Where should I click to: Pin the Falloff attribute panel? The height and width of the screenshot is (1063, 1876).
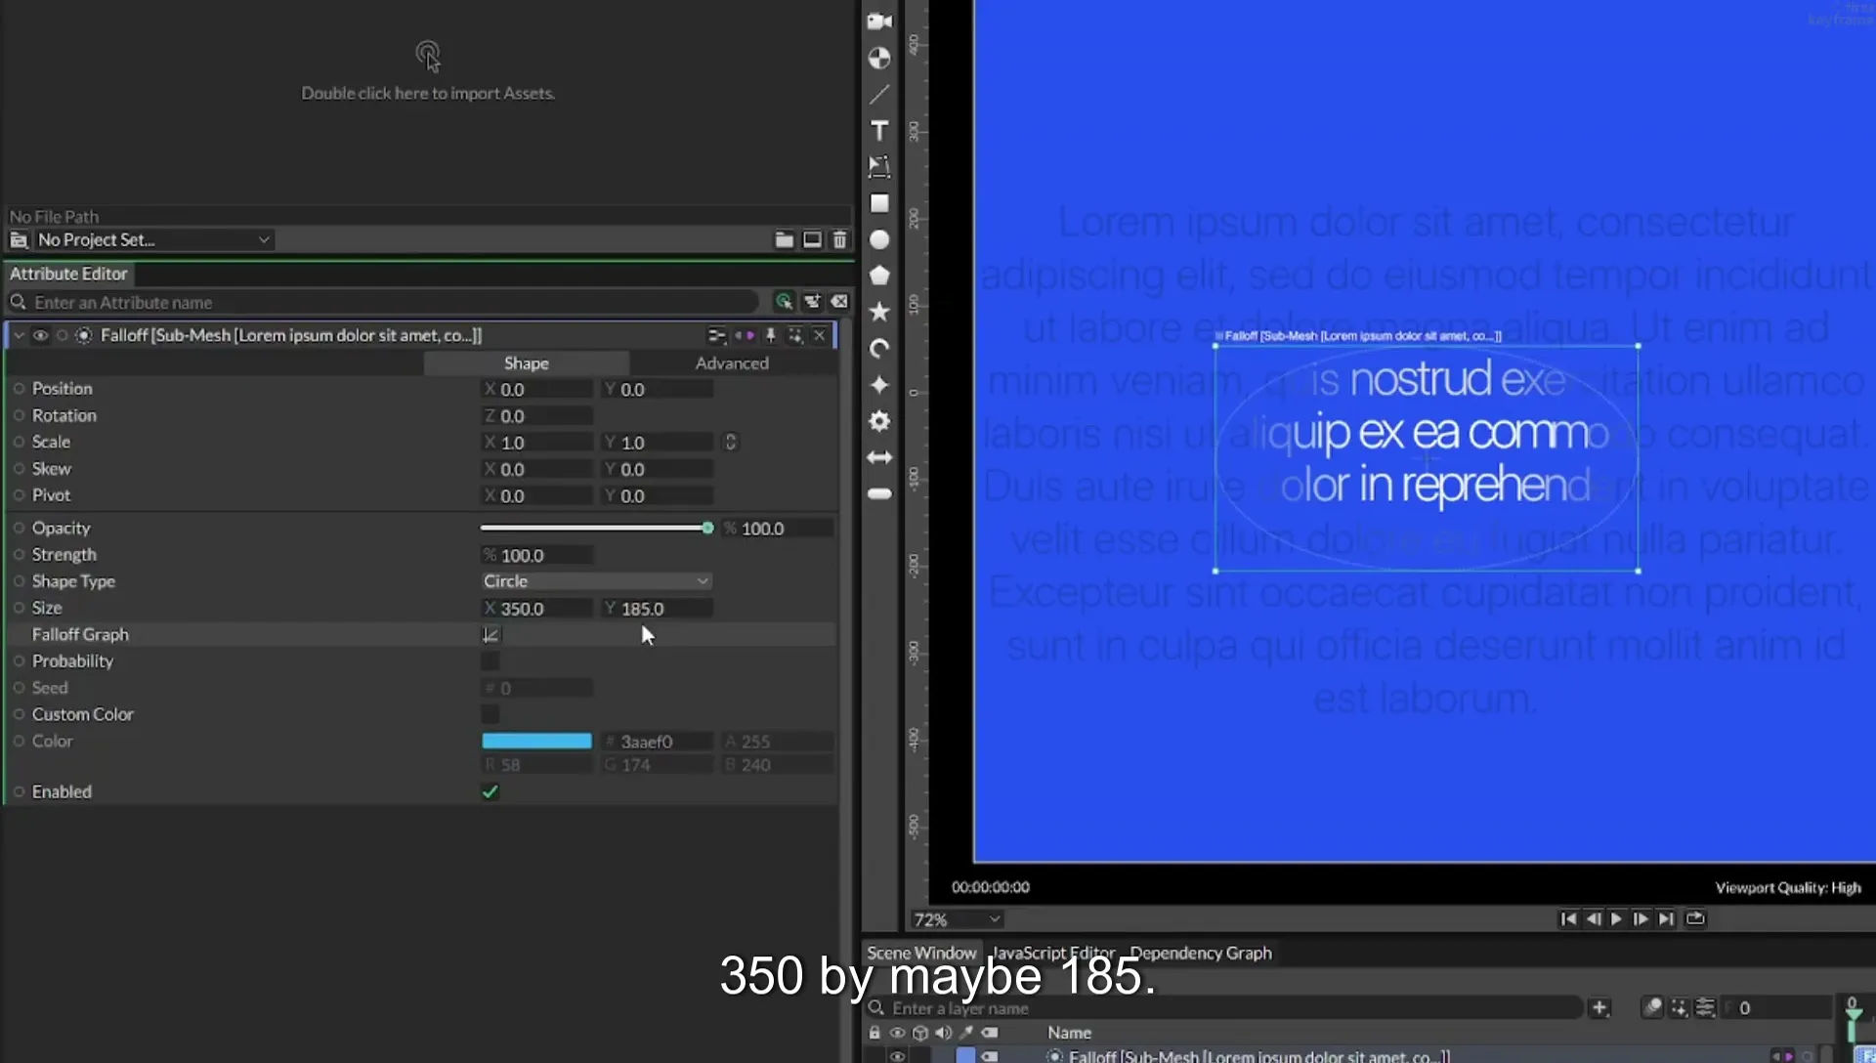[770, 335]
